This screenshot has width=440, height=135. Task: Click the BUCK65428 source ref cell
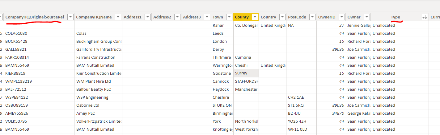[x=39, y=41]
